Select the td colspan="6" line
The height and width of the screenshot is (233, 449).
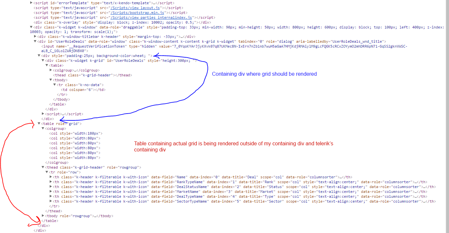click(83, 90)
